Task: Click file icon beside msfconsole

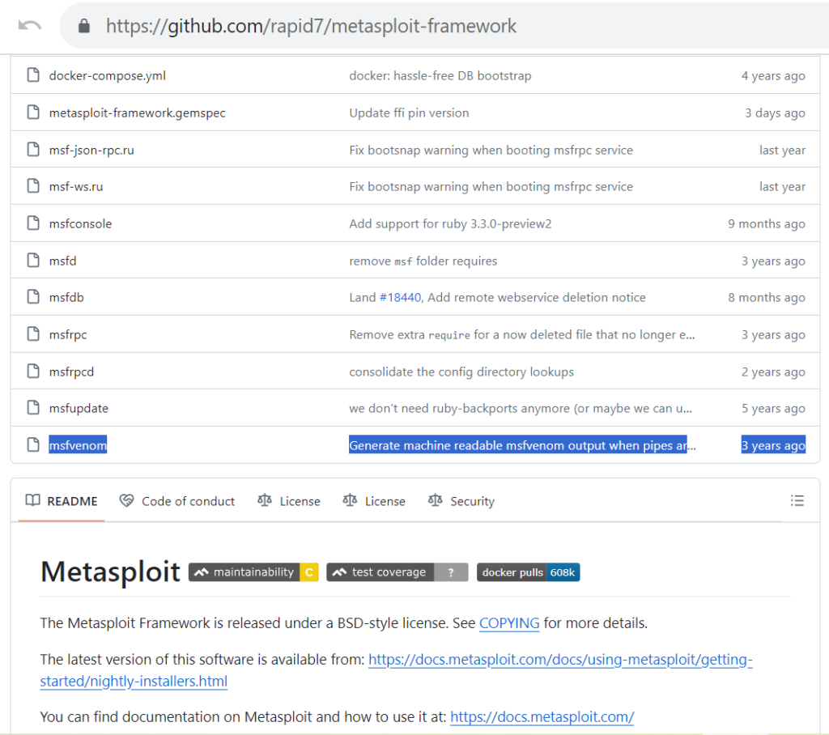Action: point(33,223)
